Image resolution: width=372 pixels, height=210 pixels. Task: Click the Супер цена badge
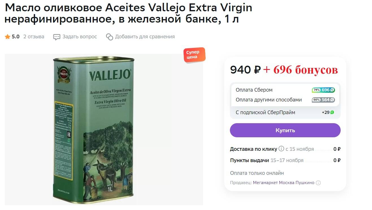[194, 55]
